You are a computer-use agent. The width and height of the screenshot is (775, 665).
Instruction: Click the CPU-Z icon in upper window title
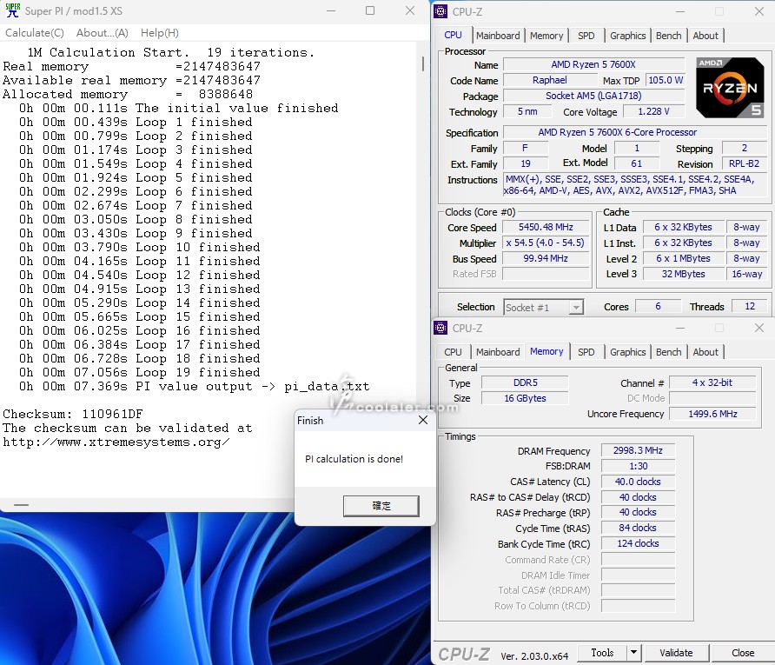(x=440, y=11)
